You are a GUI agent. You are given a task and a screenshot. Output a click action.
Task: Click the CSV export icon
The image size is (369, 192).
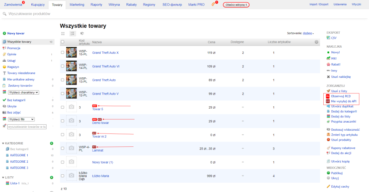(x=328, y=38)
